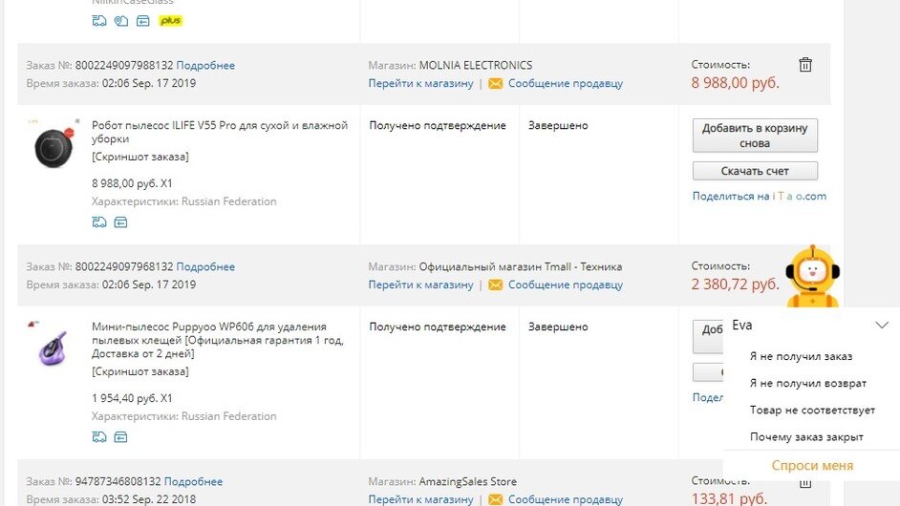Click 'Добавить в корзину снова' for ILIFE robot
This screenshot has height=506, width=900.
coord(755,136)
